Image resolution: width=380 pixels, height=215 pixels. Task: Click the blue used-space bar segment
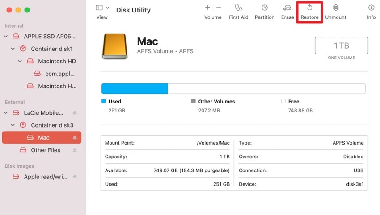pos(135,88)
